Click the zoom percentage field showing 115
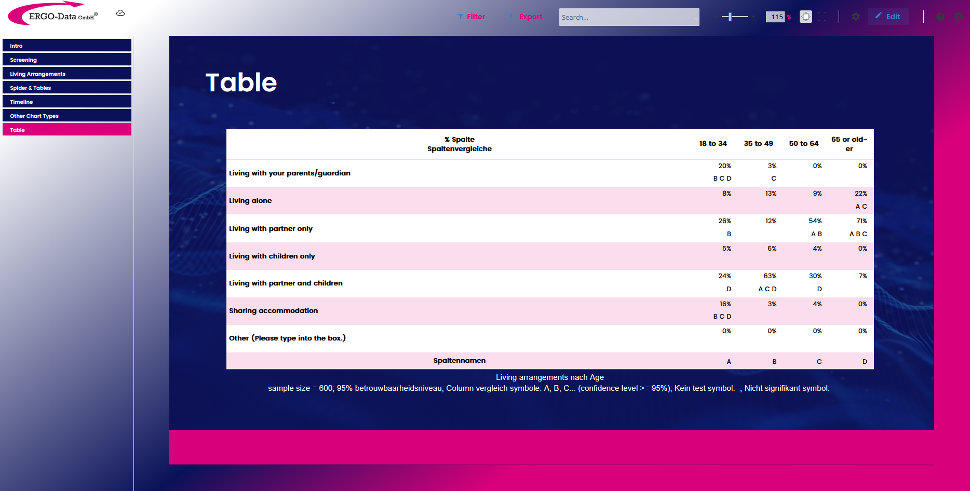The height and width of the screenshot is (491, 970). [x=775, y=17]
